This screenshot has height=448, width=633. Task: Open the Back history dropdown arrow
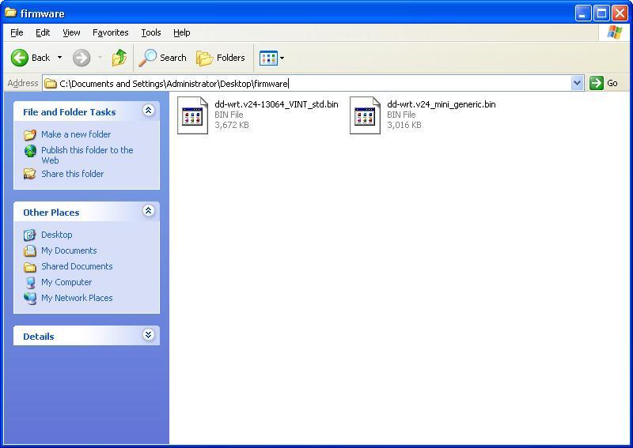60,58
